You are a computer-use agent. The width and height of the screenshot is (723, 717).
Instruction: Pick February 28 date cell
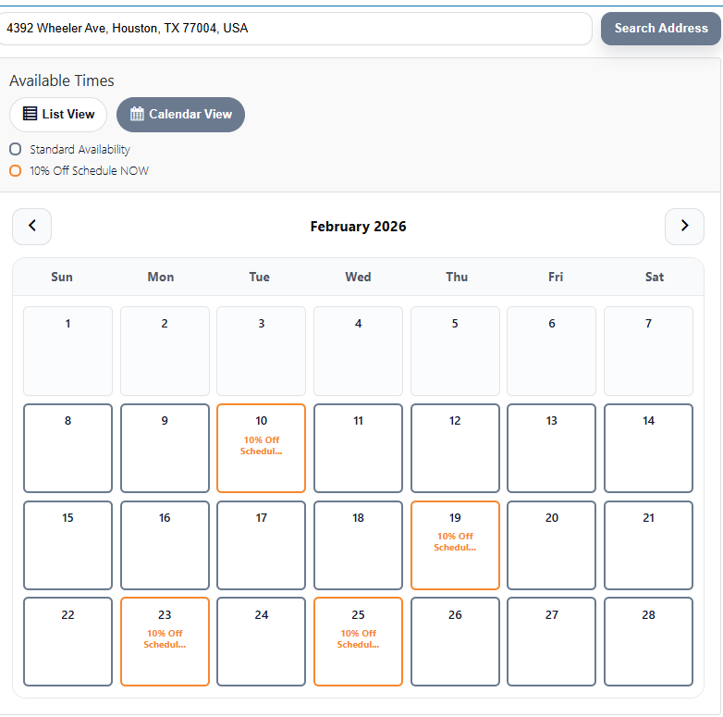[648, 641]
